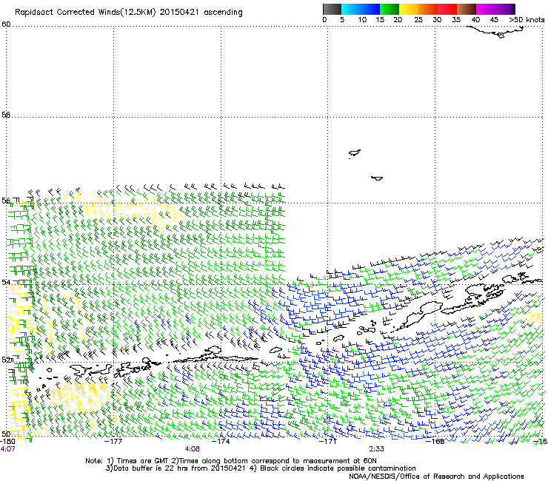Image resolution: width=548 pixels, height=481 pixels.
Task: Click the yellow 20-25 knots legend swatch
Action: click(x=409, y=9)
